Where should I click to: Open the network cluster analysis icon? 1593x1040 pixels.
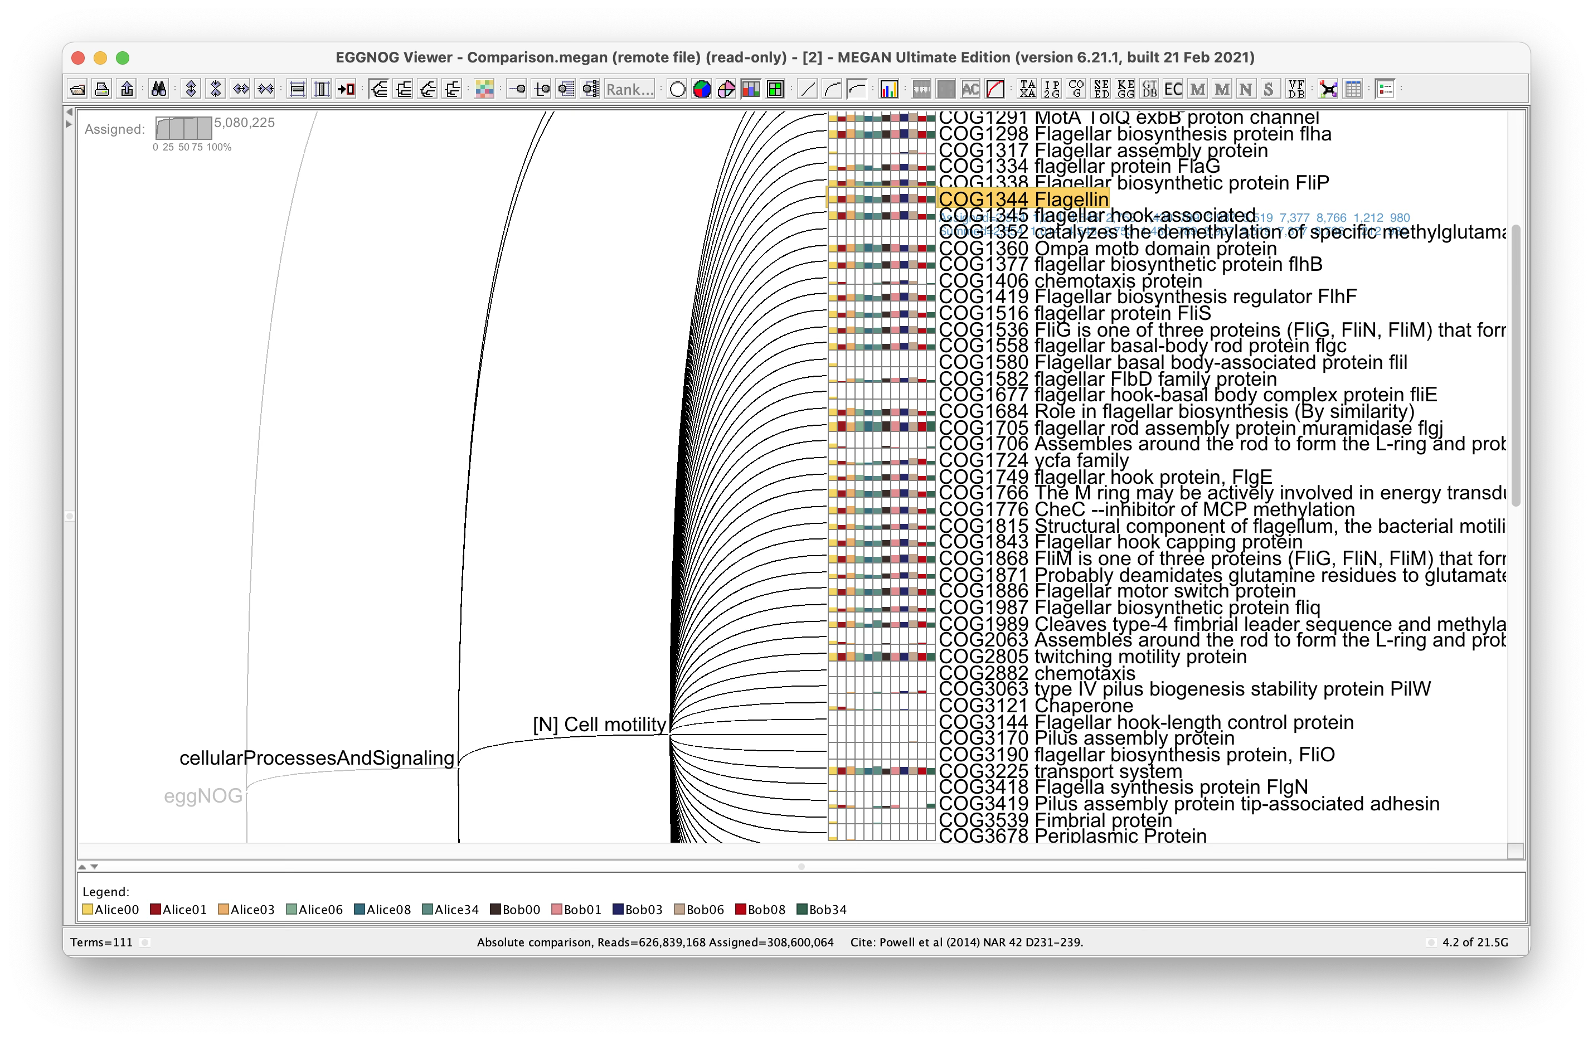1329,89
